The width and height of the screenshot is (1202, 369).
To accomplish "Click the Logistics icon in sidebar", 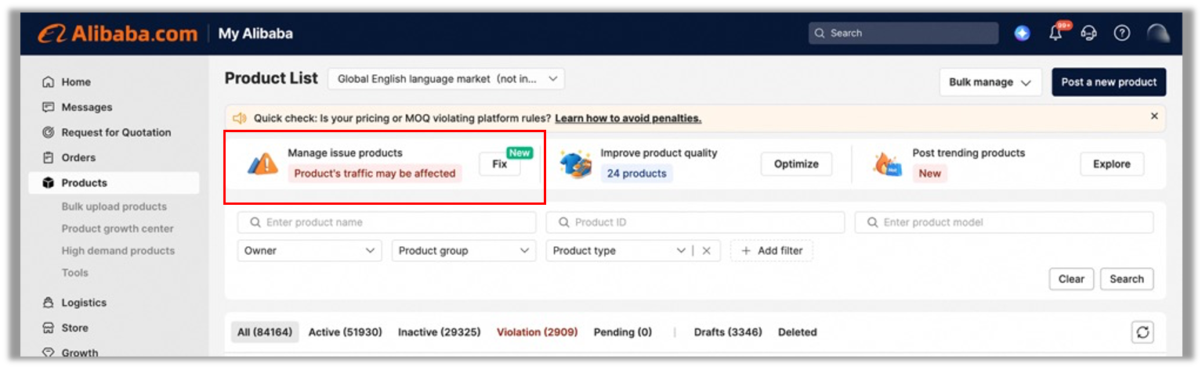I will click(x=49, y=303).
